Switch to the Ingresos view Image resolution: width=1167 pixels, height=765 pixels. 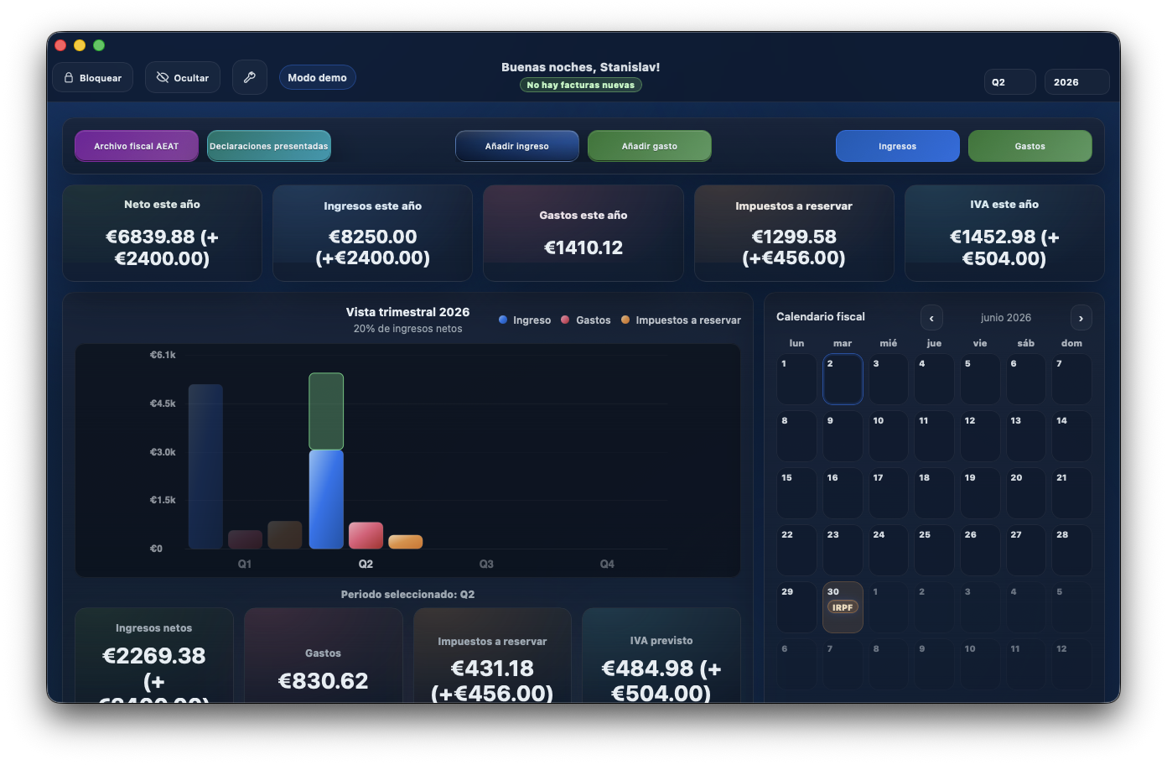898,146
